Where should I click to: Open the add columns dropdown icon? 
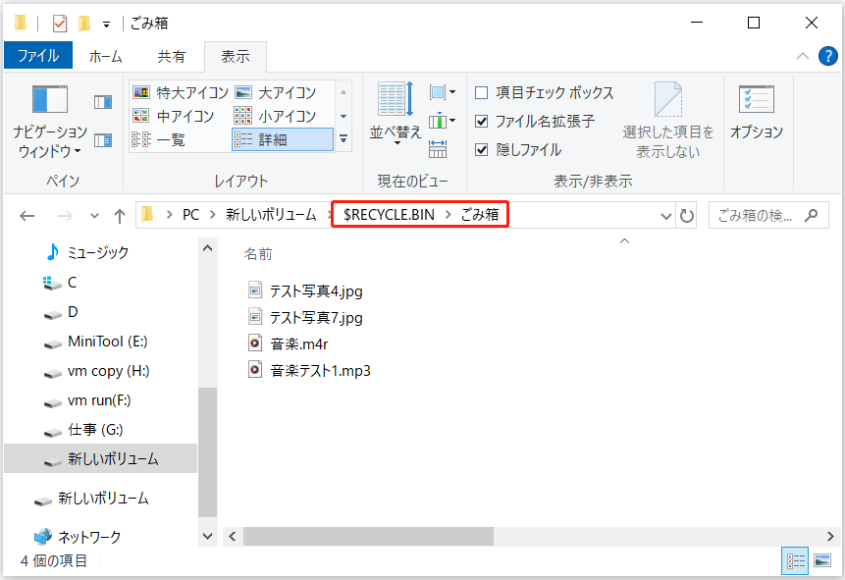coord(443,121)
